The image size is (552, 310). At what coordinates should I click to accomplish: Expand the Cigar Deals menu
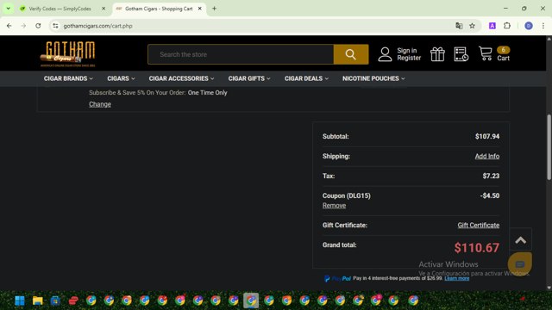pos(306,78)
